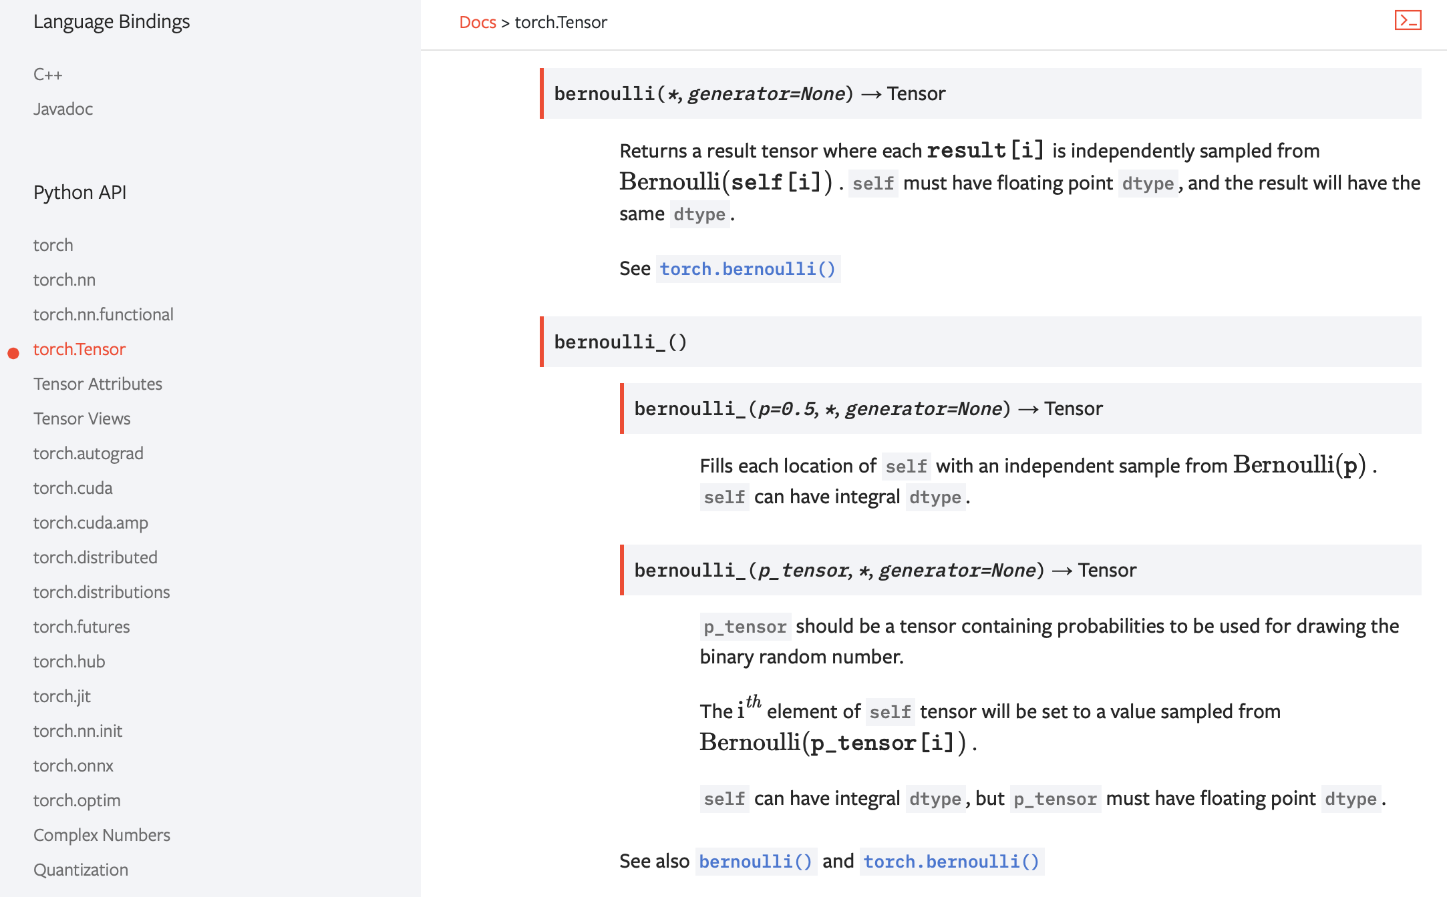Click the bernoulli() link in See also
The image size is (1447, 897).
(x=756, y=862)
